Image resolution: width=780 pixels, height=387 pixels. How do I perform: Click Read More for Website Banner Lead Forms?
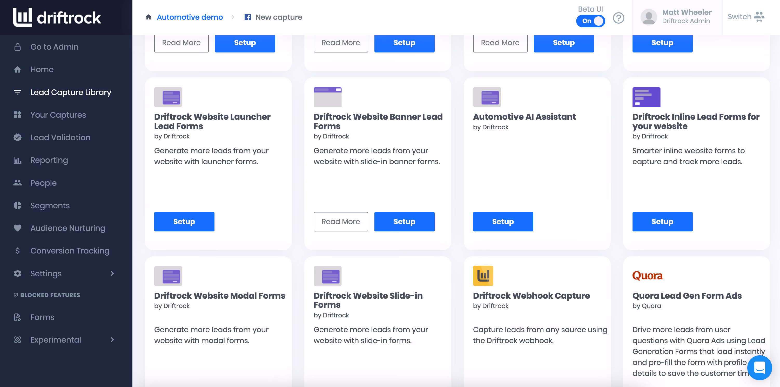tap(341, 222)
